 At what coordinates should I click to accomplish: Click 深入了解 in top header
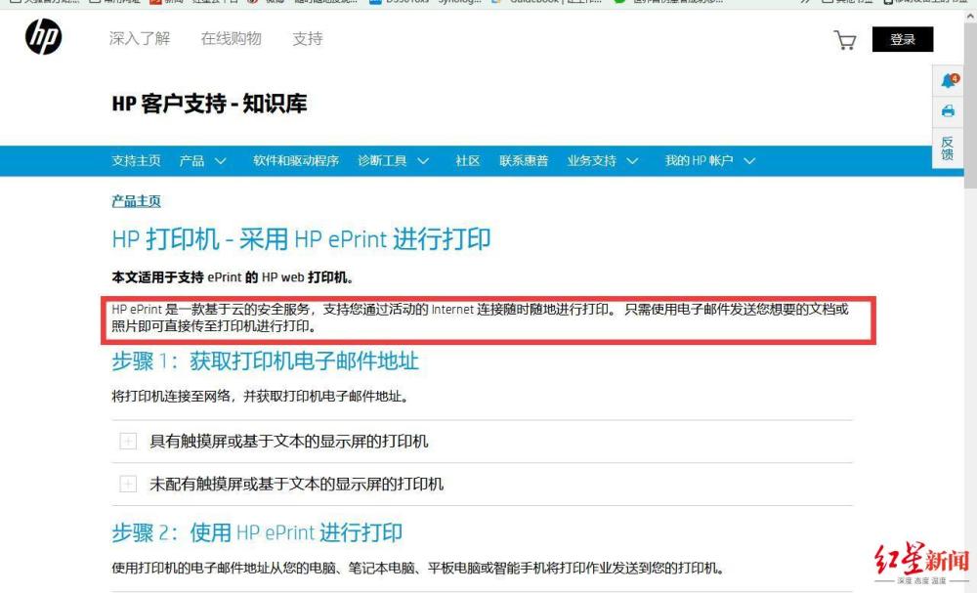coord(139,39)
